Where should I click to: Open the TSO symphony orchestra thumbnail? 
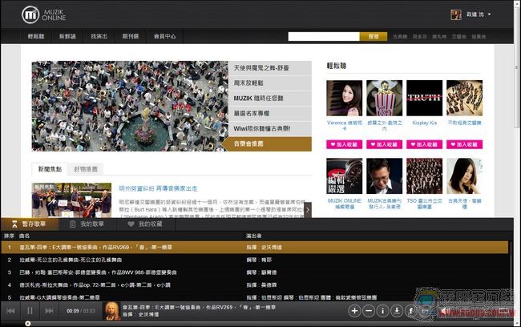(424, 176)
